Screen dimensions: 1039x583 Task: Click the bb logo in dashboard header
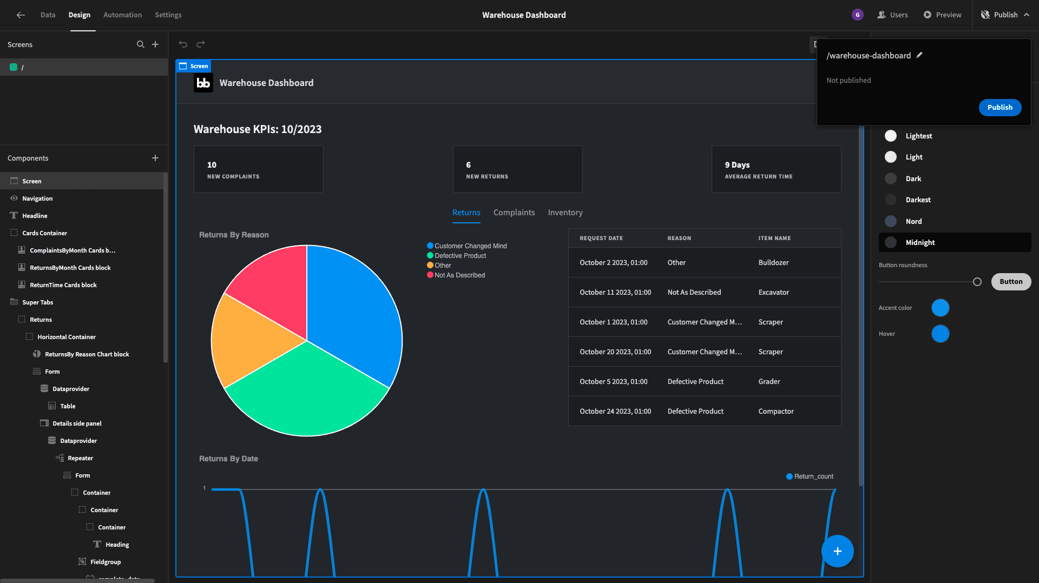tap(203, 83)
